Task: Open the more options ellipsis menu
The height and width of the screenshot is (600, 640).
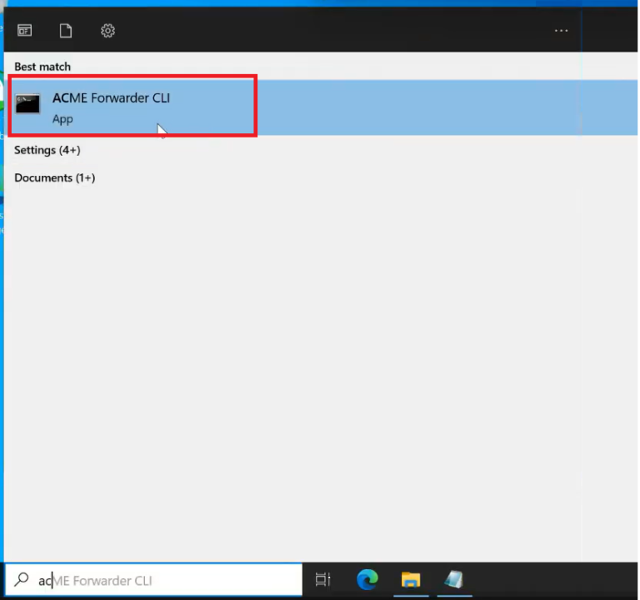Action: coord(561,31)
